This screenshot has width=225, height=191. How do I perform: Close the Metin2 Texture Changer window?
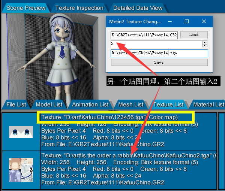click(x=204, y=21)
